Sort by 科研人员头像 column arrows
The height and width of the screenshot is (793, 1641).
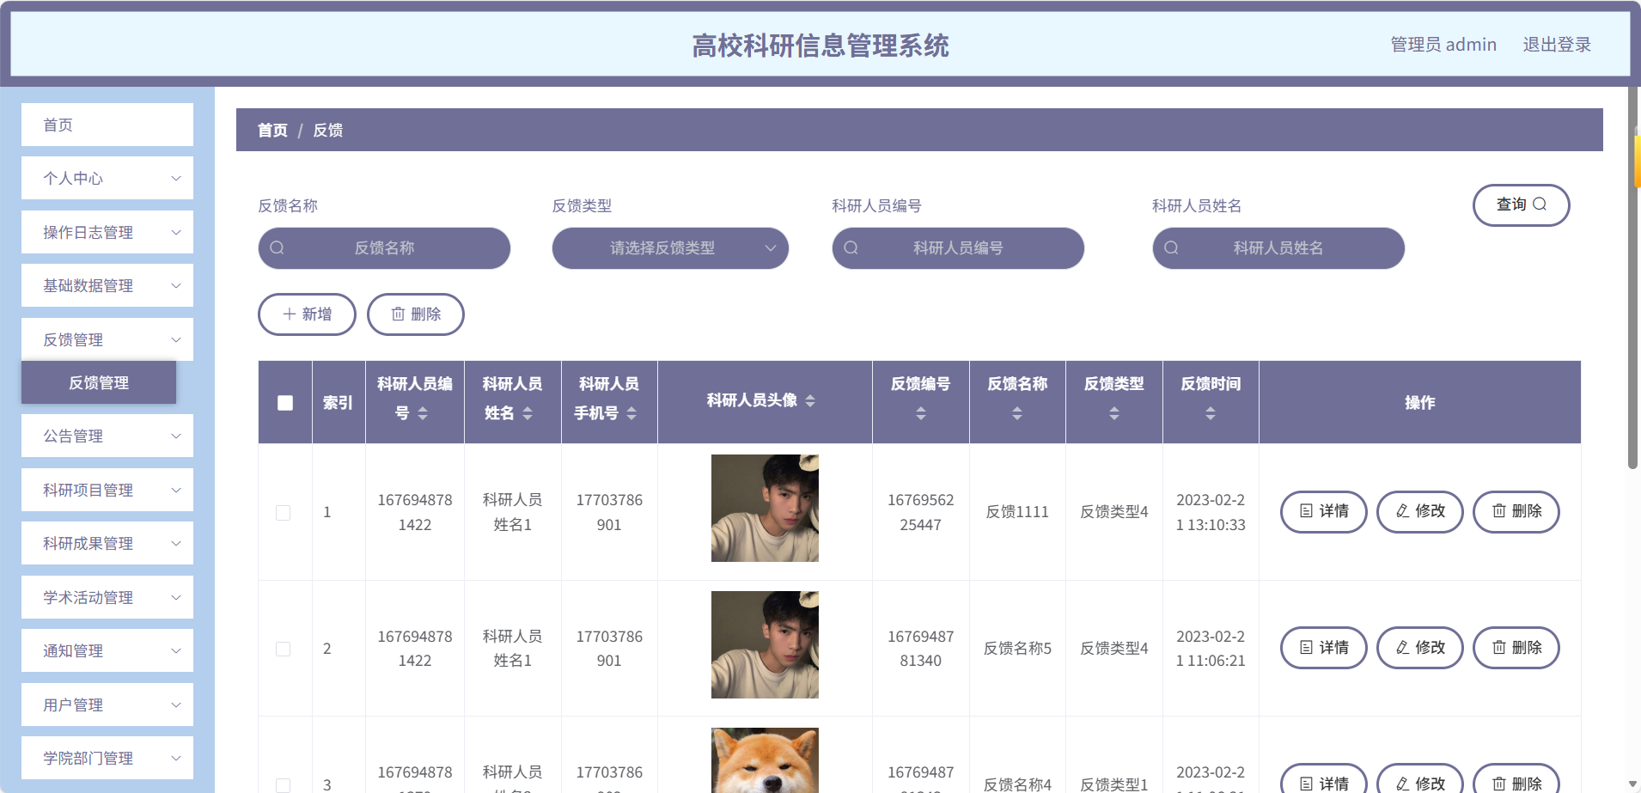pyautogui.click(x=810, y=401)
